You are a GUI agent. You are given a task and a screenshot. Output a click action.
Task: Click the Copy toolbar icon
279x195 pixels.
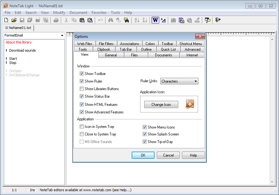coord(74,20)
